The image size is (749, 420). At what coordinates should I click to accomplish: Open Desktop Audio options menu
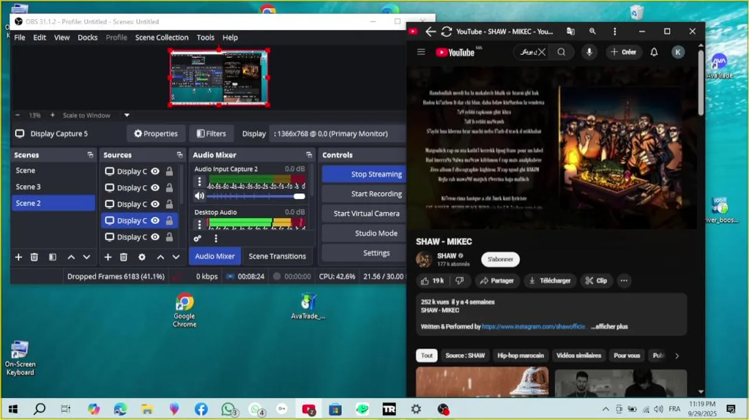click(x=199, y=224)
